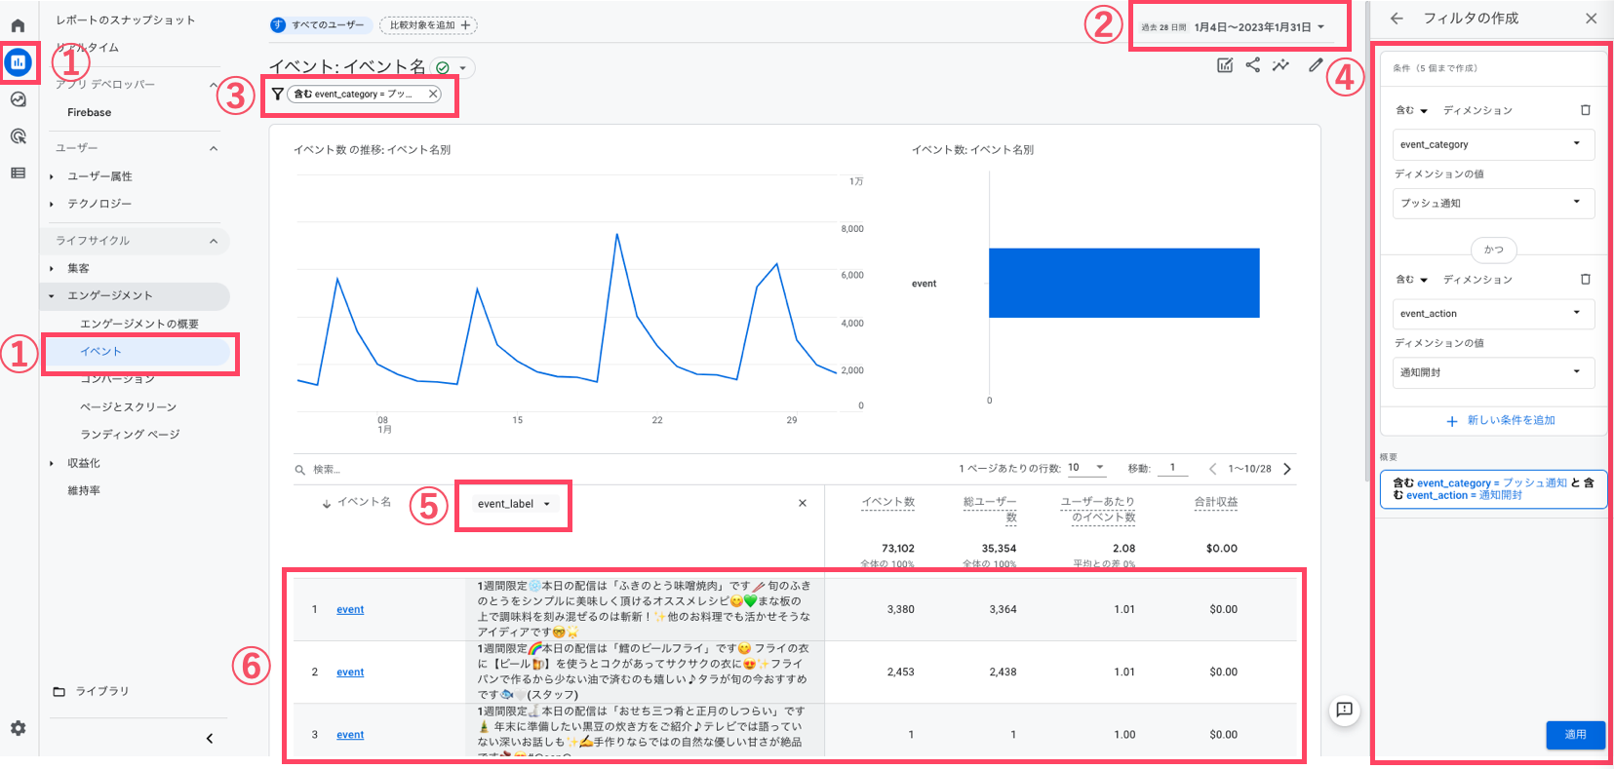
Task: Go back with the filter panel arrow
Action: coord(1397,19)
